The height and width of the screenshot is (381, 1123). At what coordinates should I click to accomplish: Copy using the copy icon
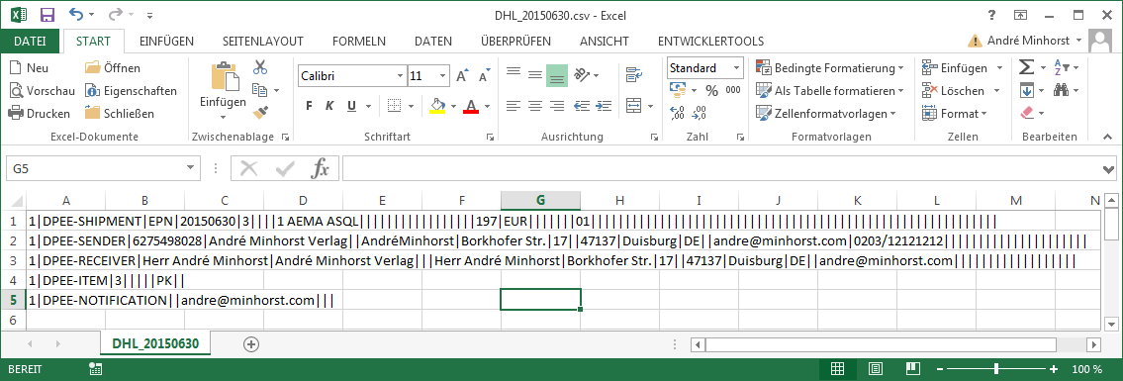pyautogui.click(x=259, y=90)
